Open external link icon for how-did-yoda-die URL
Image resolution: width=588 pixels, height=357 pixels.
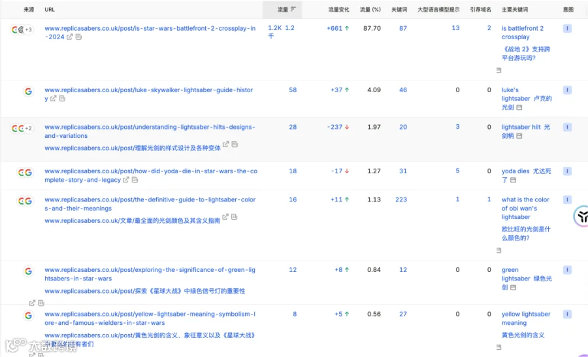pos(126,180)
